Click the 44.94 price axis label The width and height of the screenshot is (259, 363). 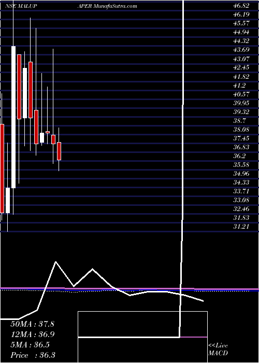tap(241, 32)
